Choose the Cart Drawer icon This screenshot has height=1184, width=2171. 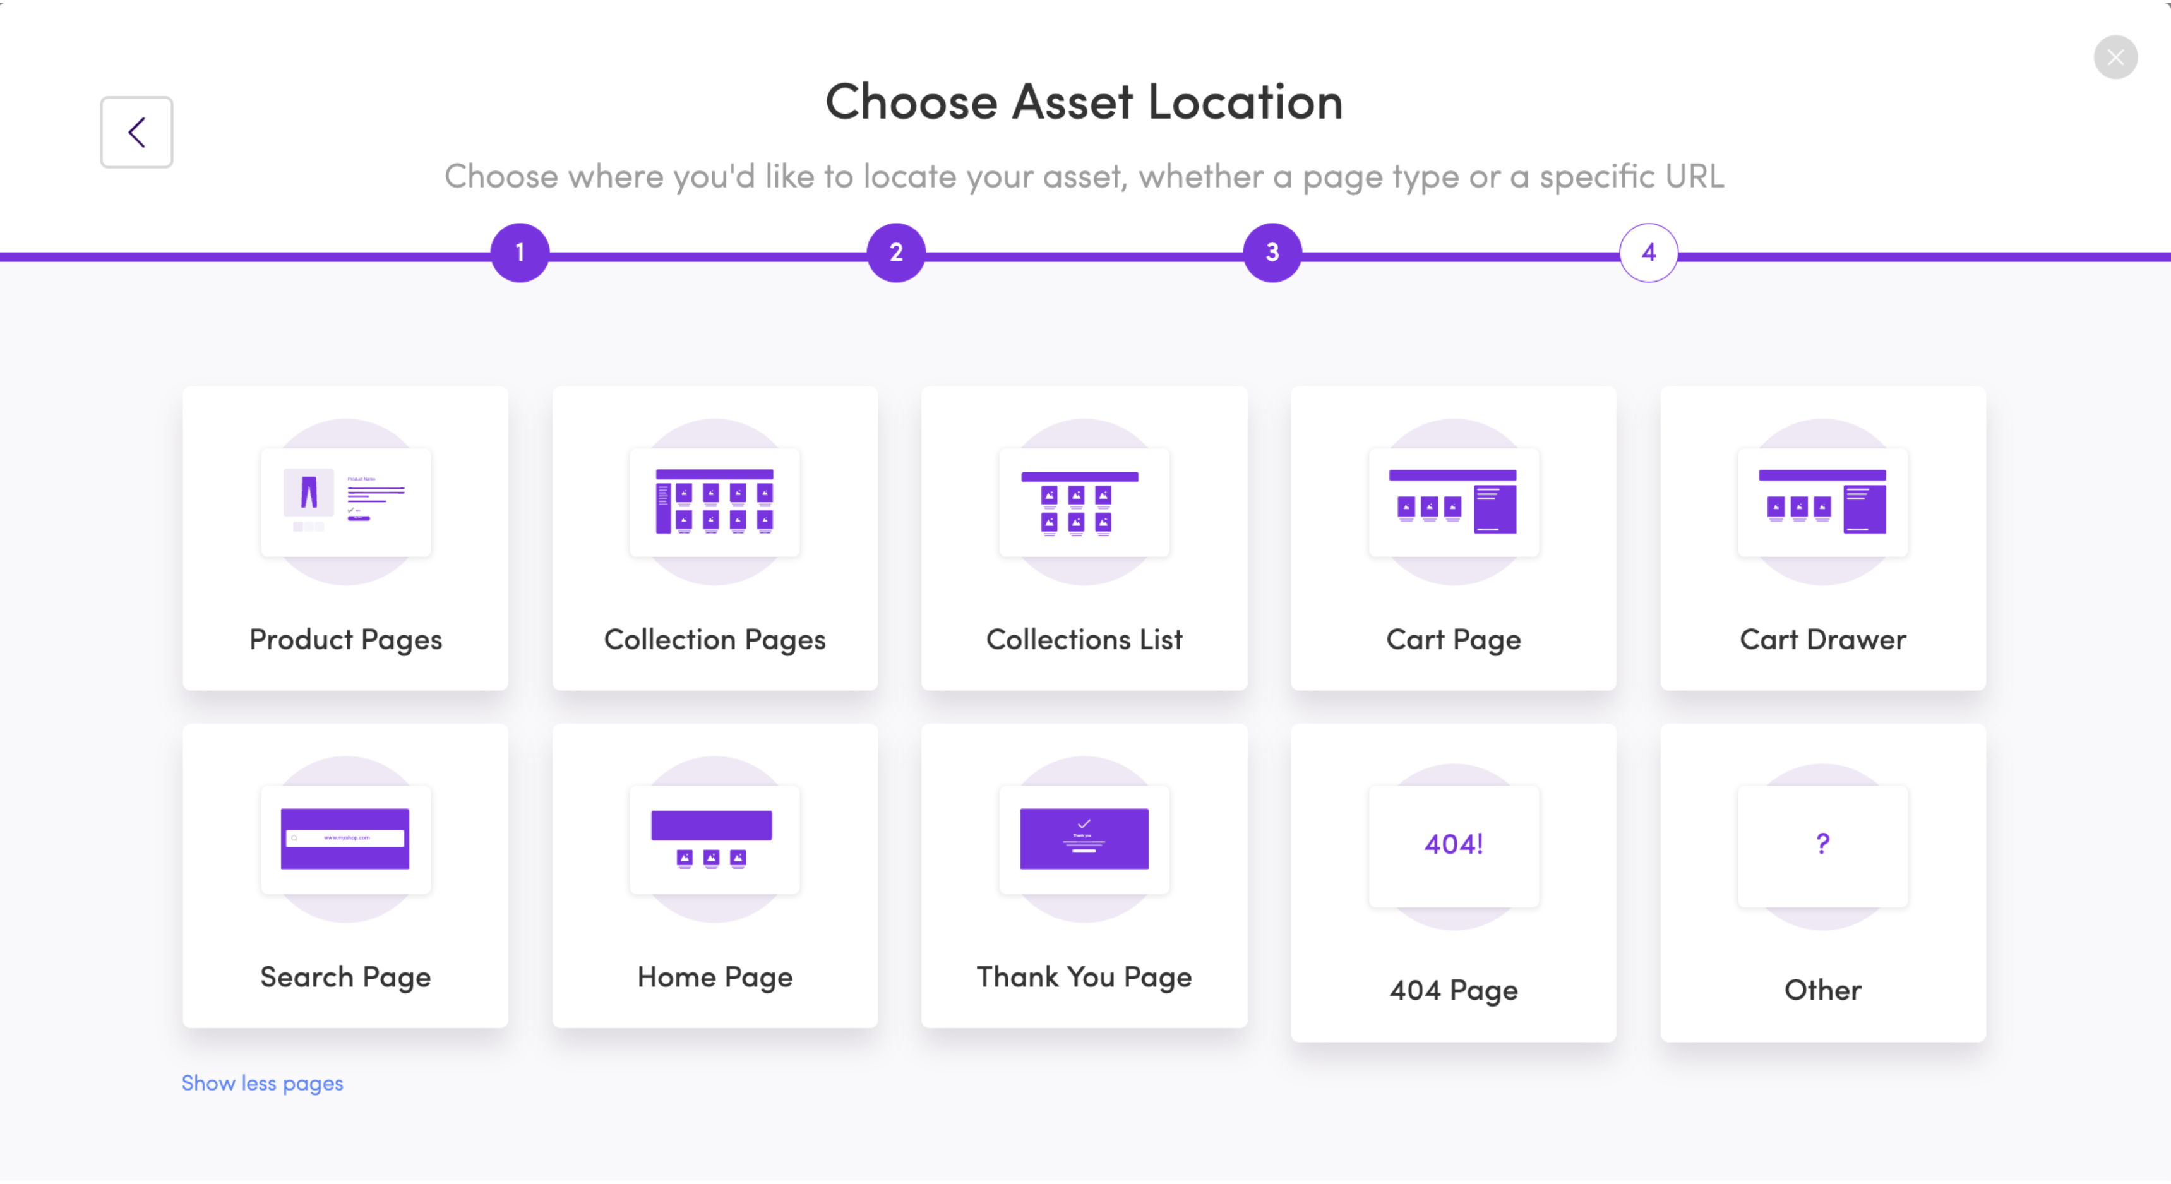1822,502
